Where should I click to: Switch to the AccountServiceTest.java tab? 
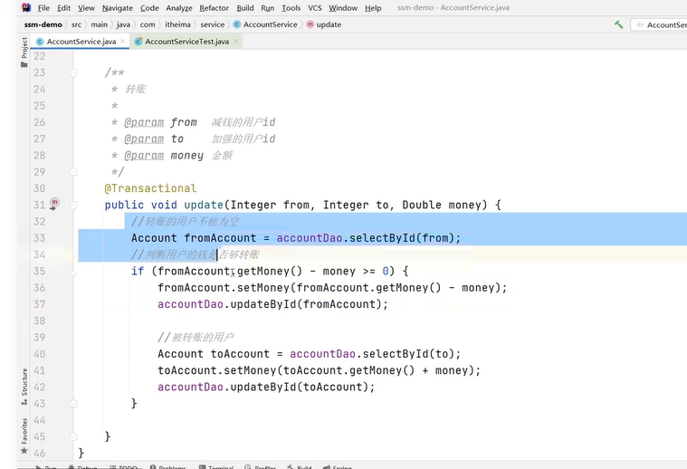coord(186,42)
